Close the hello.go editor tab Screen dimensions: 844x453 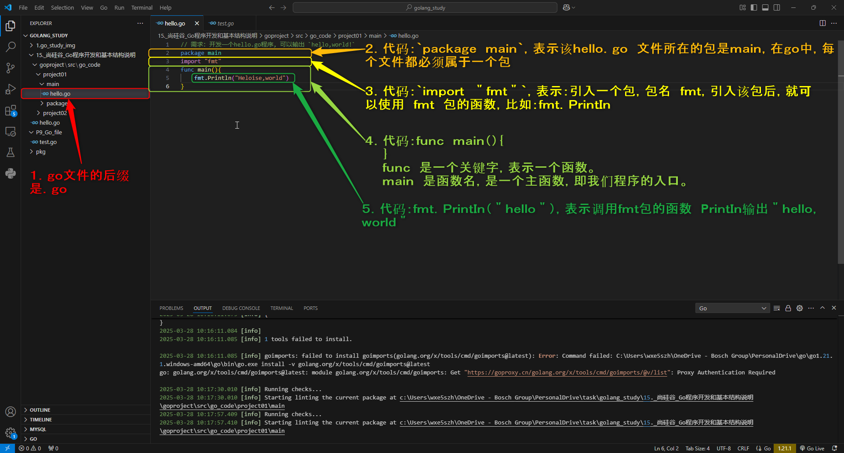(x=197, y=23)
